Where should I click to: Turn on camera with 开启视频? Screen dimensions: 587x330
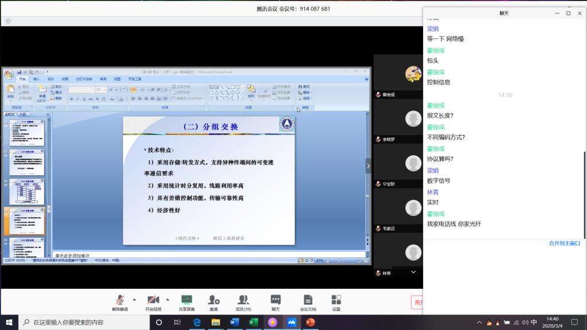[x=153, y=302]
